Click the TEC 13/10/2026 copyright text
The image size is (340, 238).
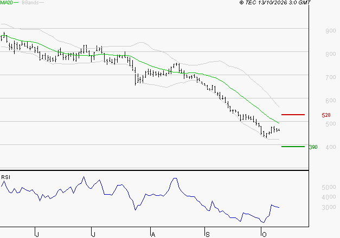[275, 3]
